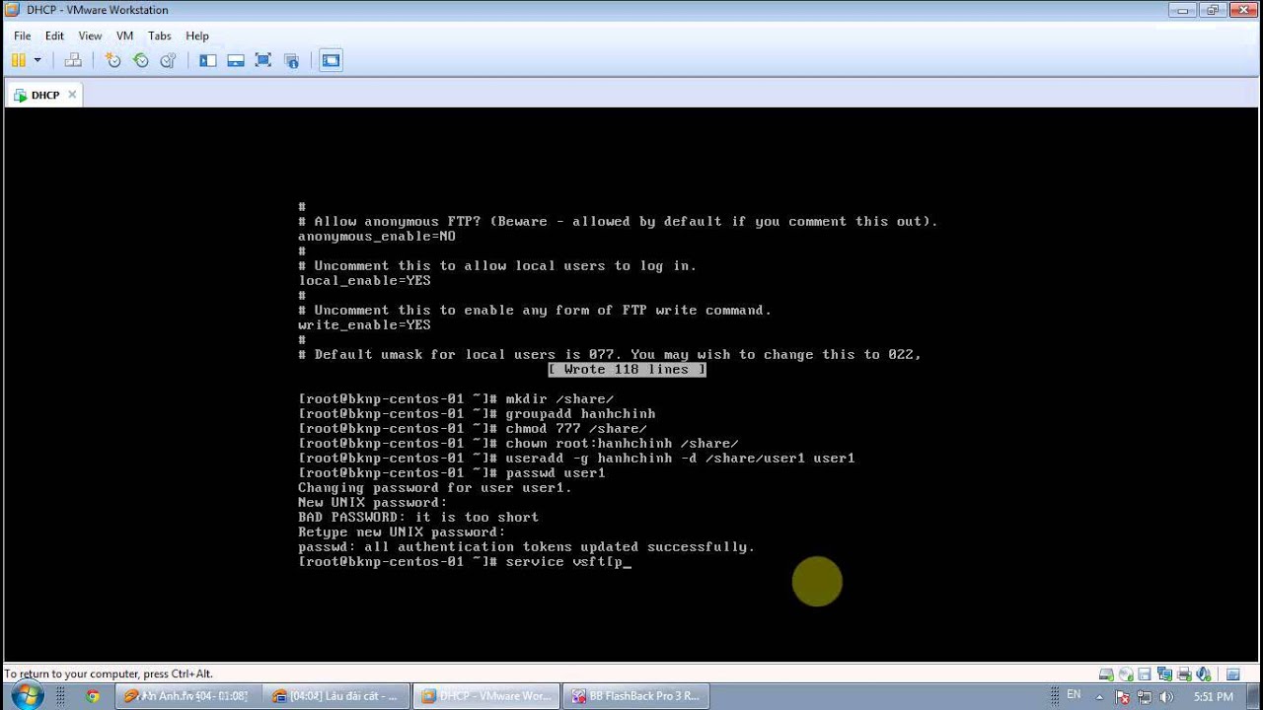Viewport: 1263px width, 710px height.
Task: Close the DHCP tab
Action: 72,95
